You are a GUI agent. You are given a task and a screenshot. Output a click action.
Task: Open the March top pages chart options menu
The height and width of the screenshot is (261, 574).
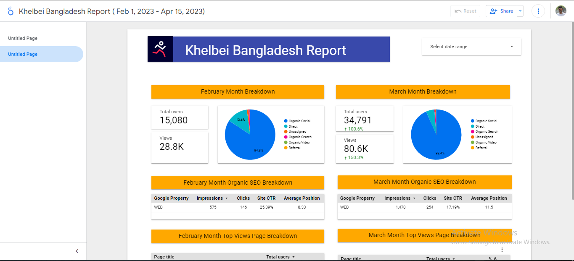click(502, 250)
